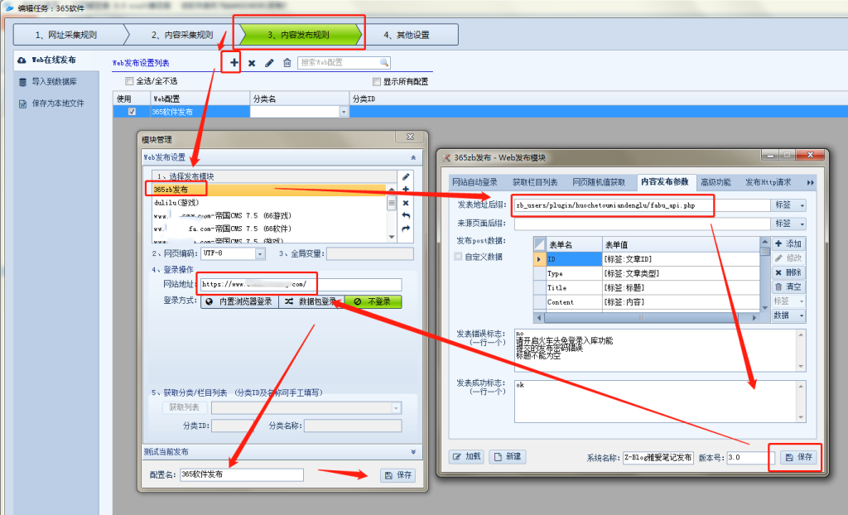Click the plus icon to add Web config

point(234,63)
